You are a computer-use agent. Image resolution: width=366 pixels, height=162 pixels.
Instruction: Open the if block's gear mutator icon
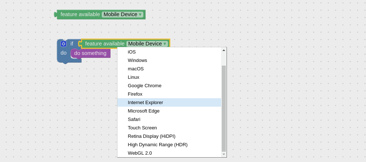coord(63,44)
